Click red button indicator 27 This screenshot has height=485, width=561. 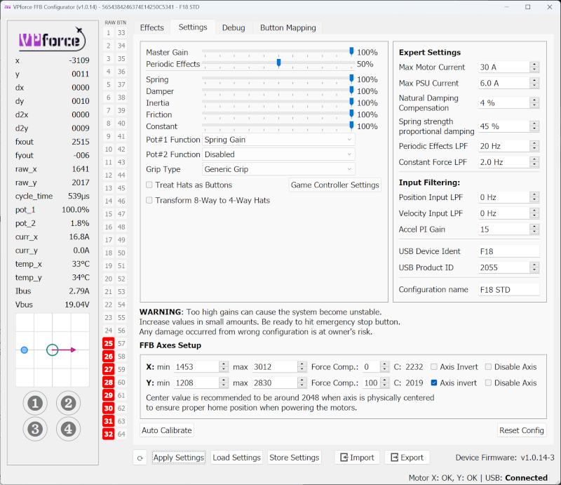coord(109,369)
